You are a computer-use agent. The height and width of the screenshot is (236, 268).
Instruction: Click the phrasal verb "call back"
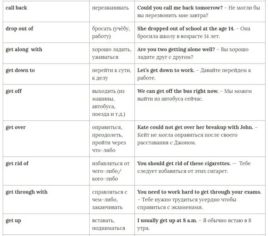(x=16, y=8)
